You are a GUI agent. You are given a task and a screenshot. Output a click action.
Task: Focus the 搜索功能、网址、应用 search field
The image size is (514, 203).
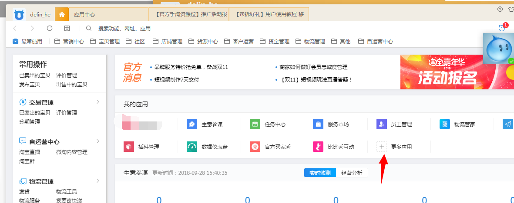(124, 29)
